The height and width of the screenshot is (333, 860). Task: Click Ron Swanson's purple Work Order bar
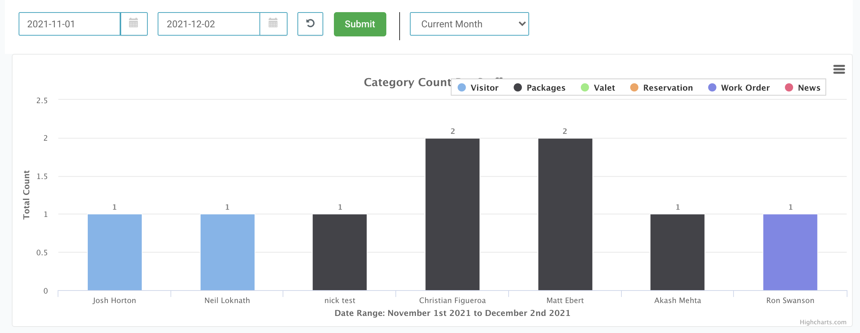[x=790, y=252]
